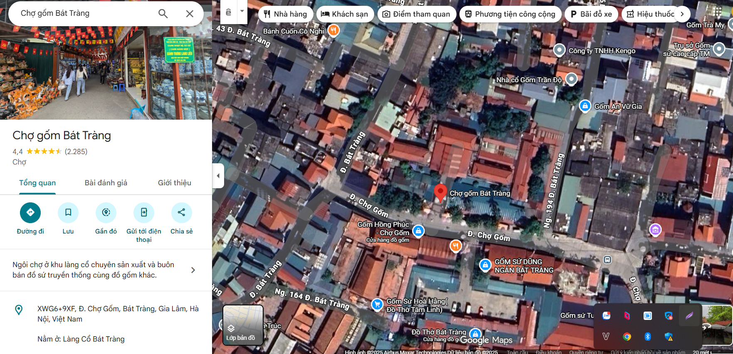Open the Google apps grid icon
This screenshot has height=354, width=733.
pyautogui.click(x=718, y=11)
